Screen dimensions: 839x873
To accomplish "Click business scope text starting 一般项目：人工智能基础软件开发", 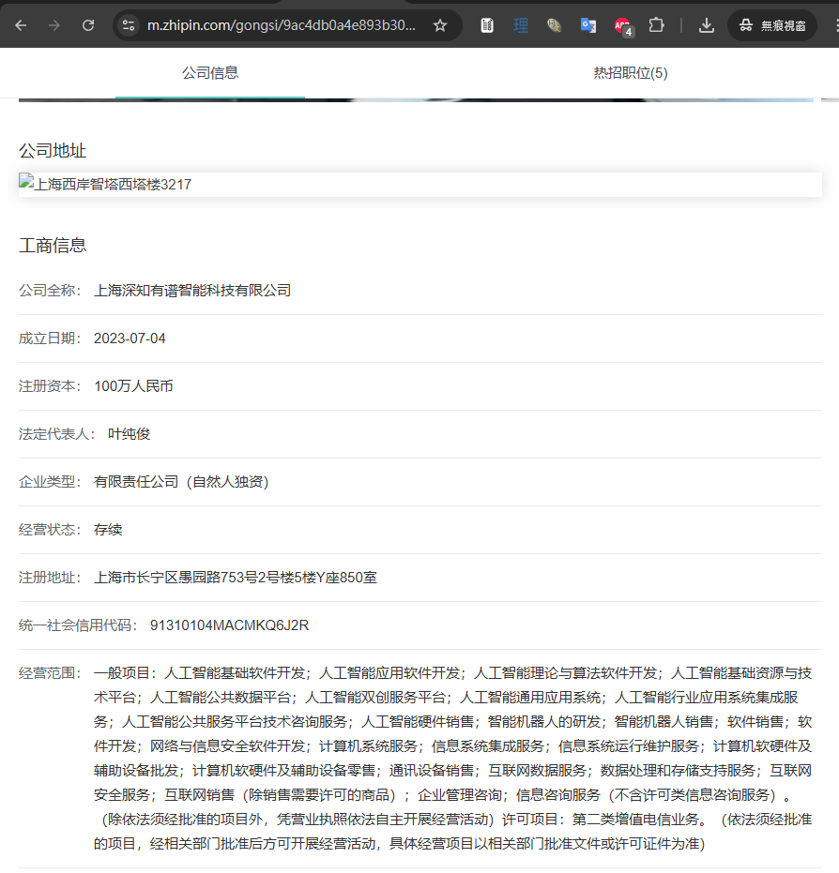I will click(x=453, y=759).
